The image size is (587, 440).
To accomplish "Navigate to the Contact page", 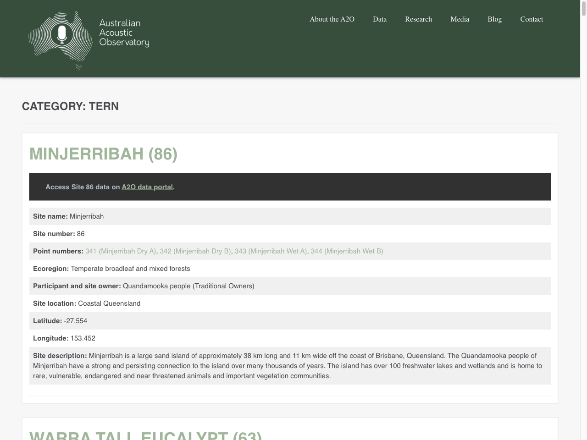I will tap(532, 19).
